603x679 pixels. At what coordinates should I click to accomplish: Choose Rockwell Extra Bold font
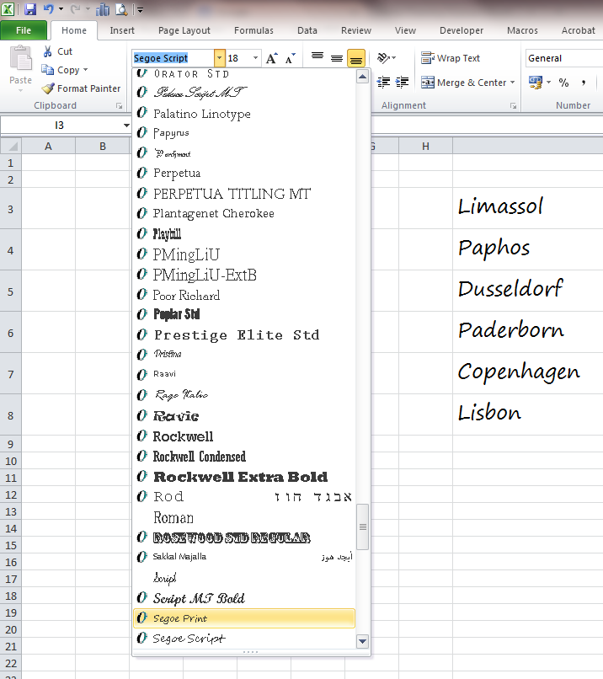(x=244, y=477)
